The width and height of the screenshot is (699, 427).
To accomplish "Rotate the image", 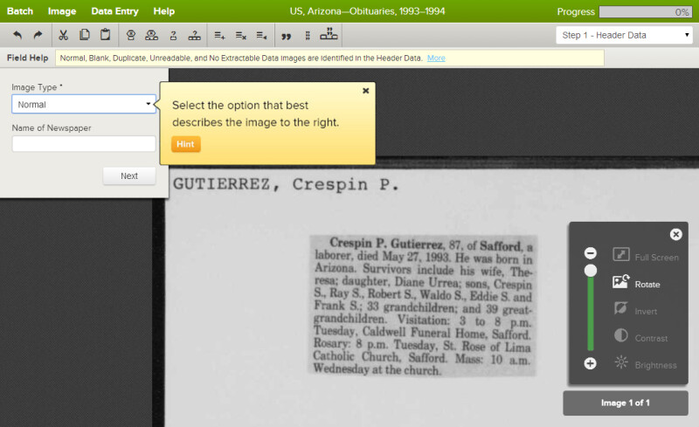I will coord(637,283).
